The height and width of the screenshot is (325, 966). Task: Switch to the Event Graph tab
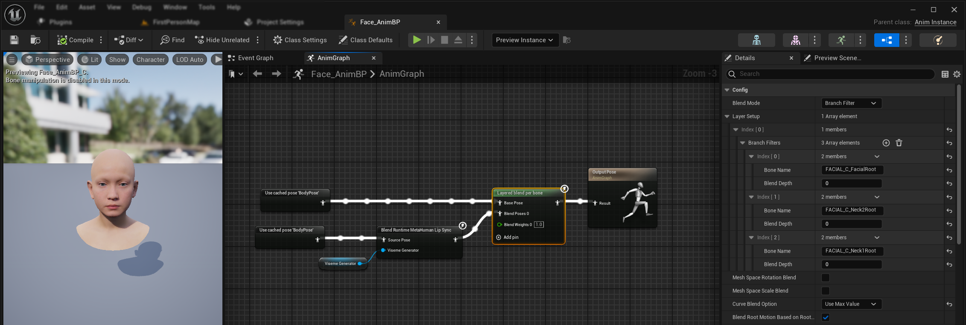coord(255,58)
